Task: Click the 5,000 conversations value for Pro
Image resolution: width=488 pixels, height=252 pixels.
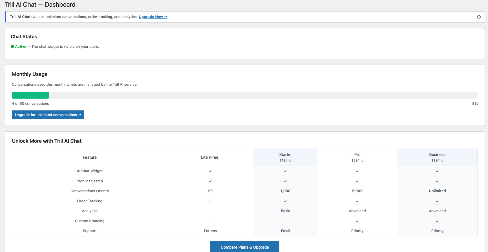Action: [x=357, y=191]
